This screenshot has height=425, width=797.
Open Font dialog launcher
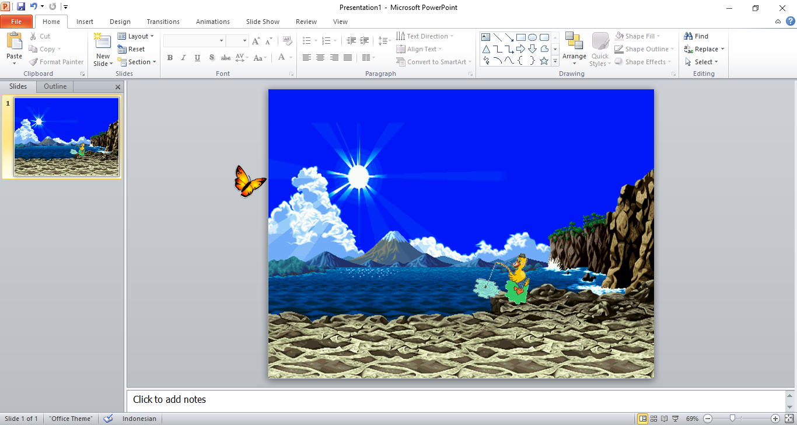point(291,74)
